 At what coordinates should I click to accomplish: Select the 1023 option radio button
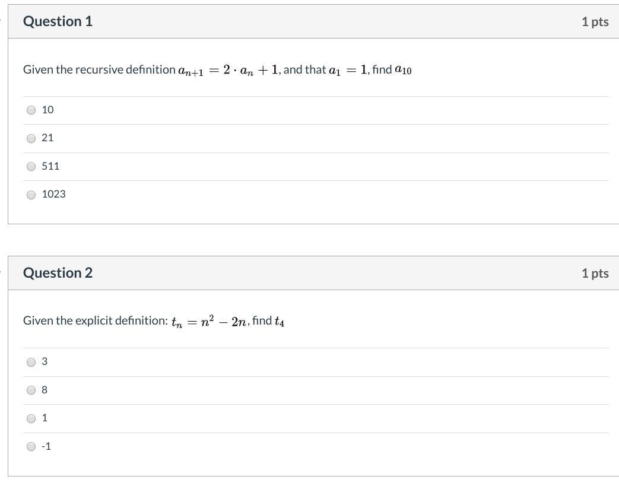(31, 195)
